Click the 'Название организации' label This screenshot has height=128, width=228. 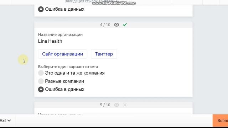[60, 34]
